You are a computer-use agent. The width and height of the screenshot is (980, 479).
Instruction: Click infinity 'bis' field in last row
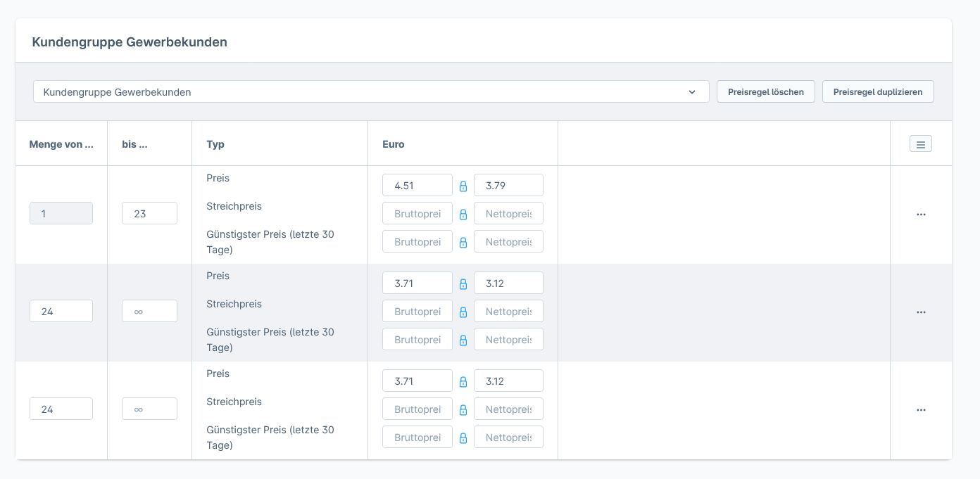click(x=149, y=409)
